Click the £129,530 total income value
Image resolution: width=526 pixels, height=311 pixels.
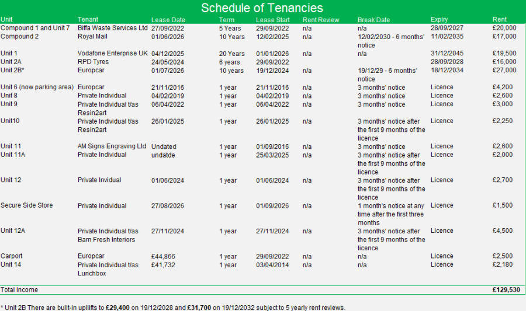pyautogui.click(x=506, y=290)
